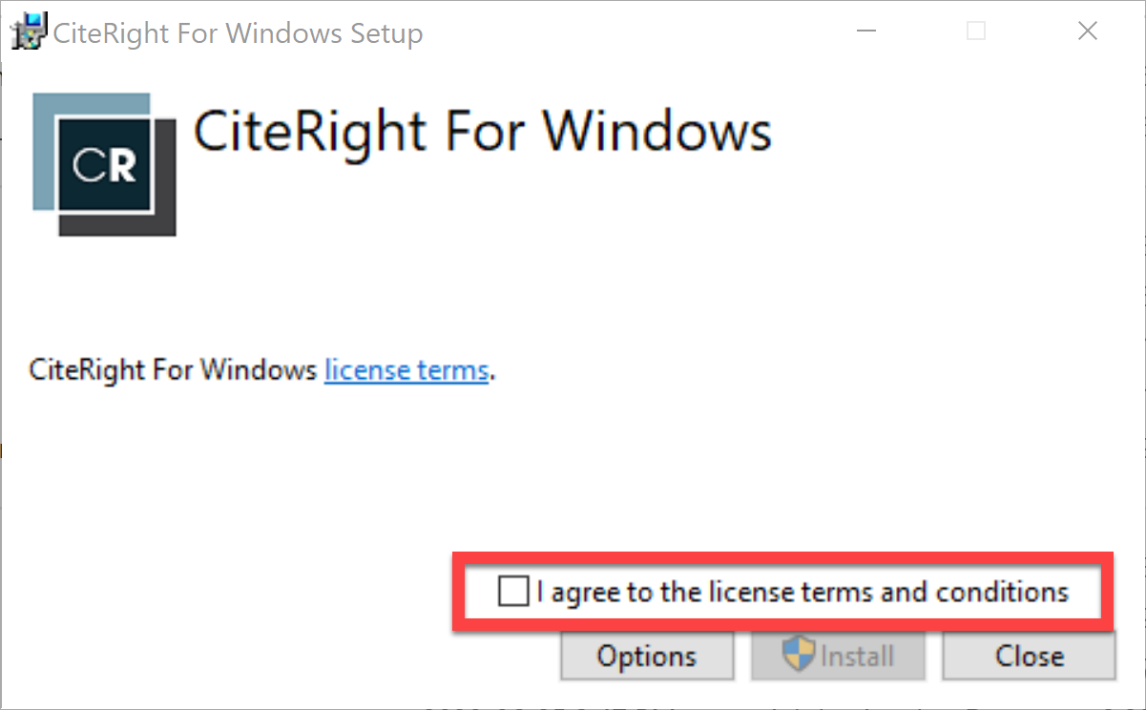Image resolution: width=1146 pixels, height=710 pixels.
Task: Check the license agreement checkbox
Action: click(513, 592)
